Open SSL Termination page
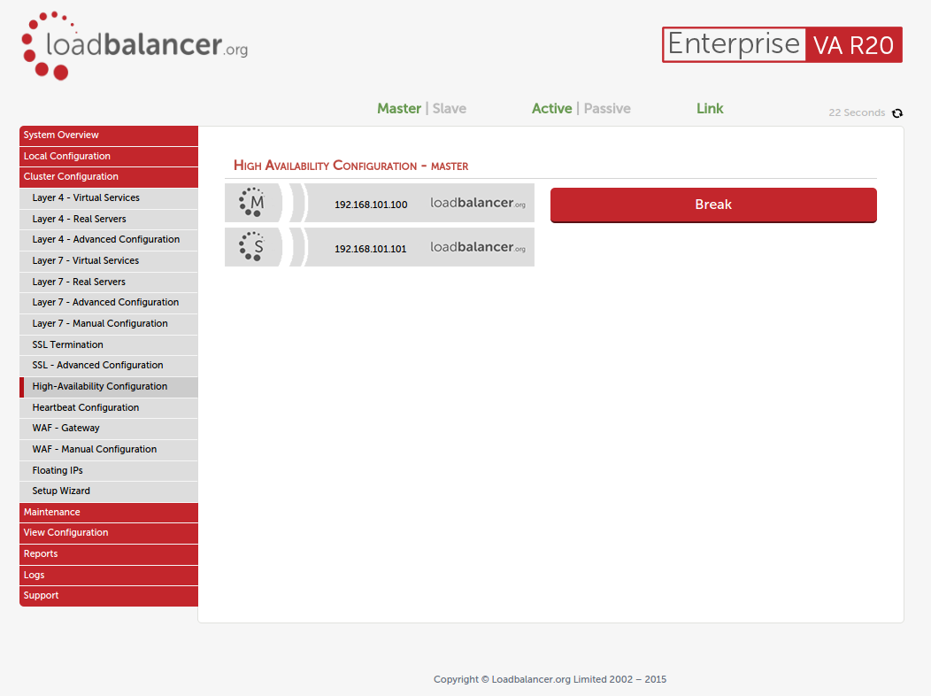931x696 pixels. tap(109, 345)
